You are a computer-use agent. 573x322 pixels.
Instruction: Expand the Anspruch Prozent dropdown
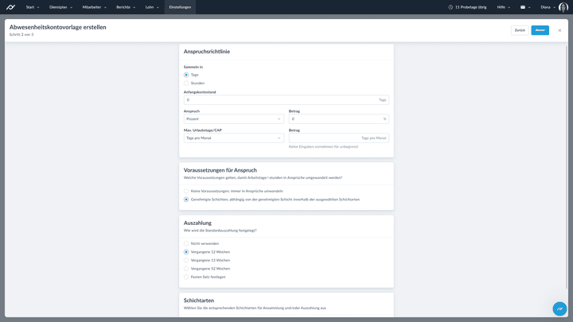tap(233, 118)
